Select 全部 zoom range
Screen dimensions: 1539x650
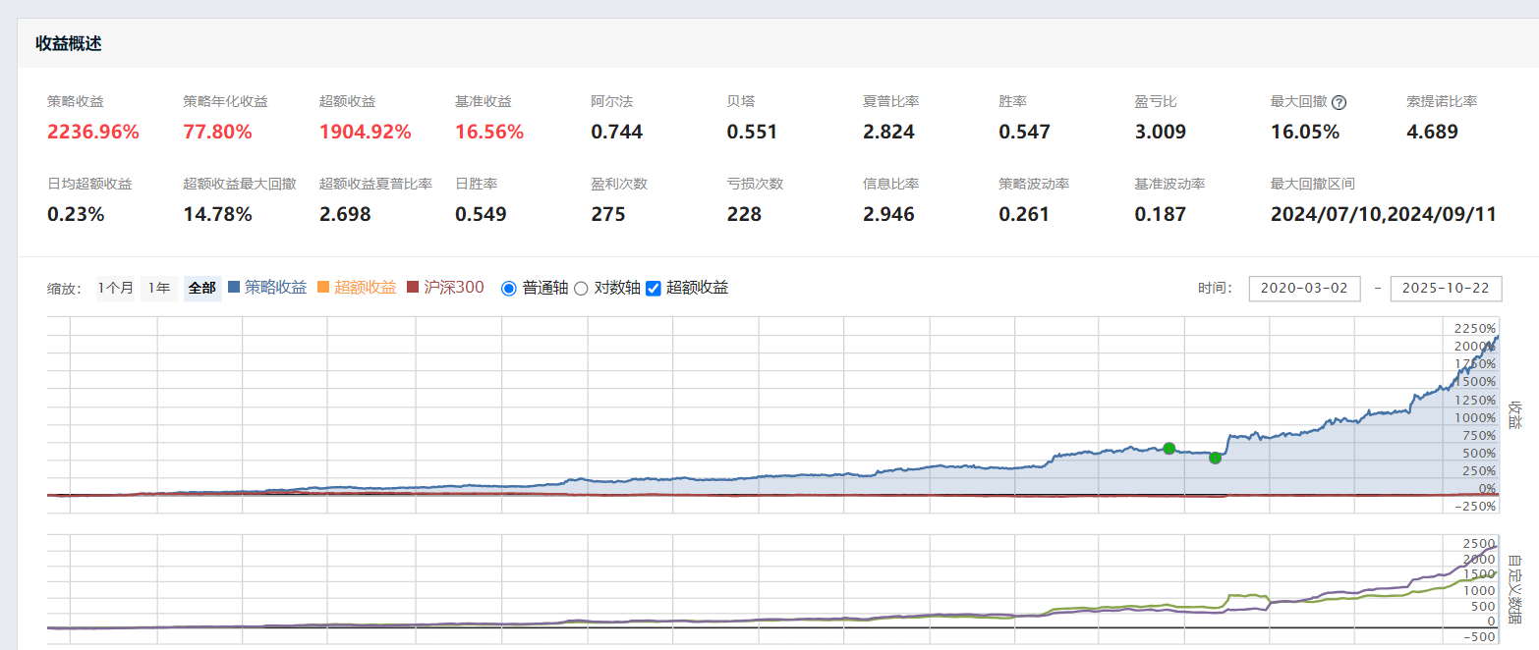201,289
